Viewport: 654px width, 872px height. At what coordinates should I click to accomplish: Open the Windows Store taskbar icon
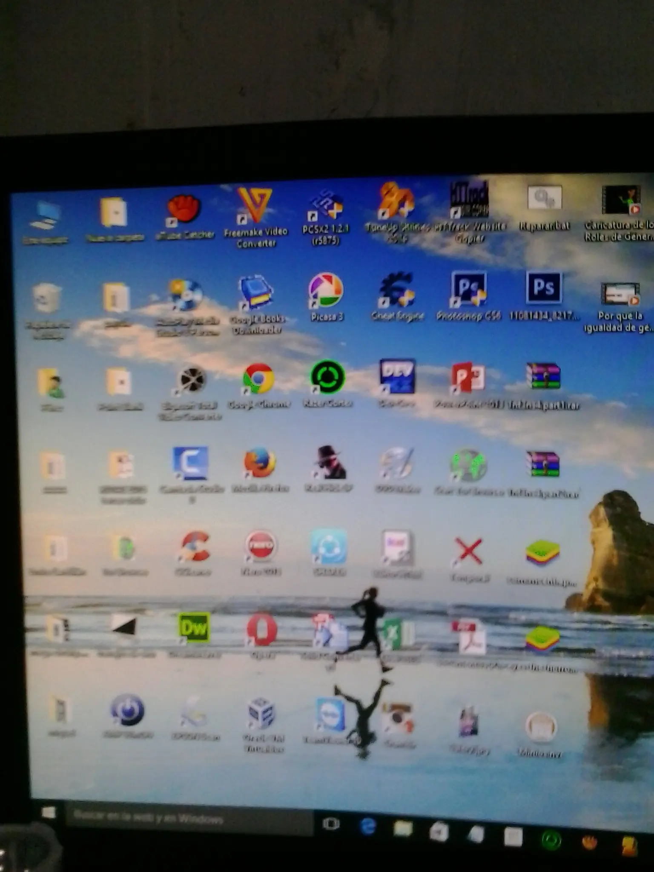[x=439, y=832]
